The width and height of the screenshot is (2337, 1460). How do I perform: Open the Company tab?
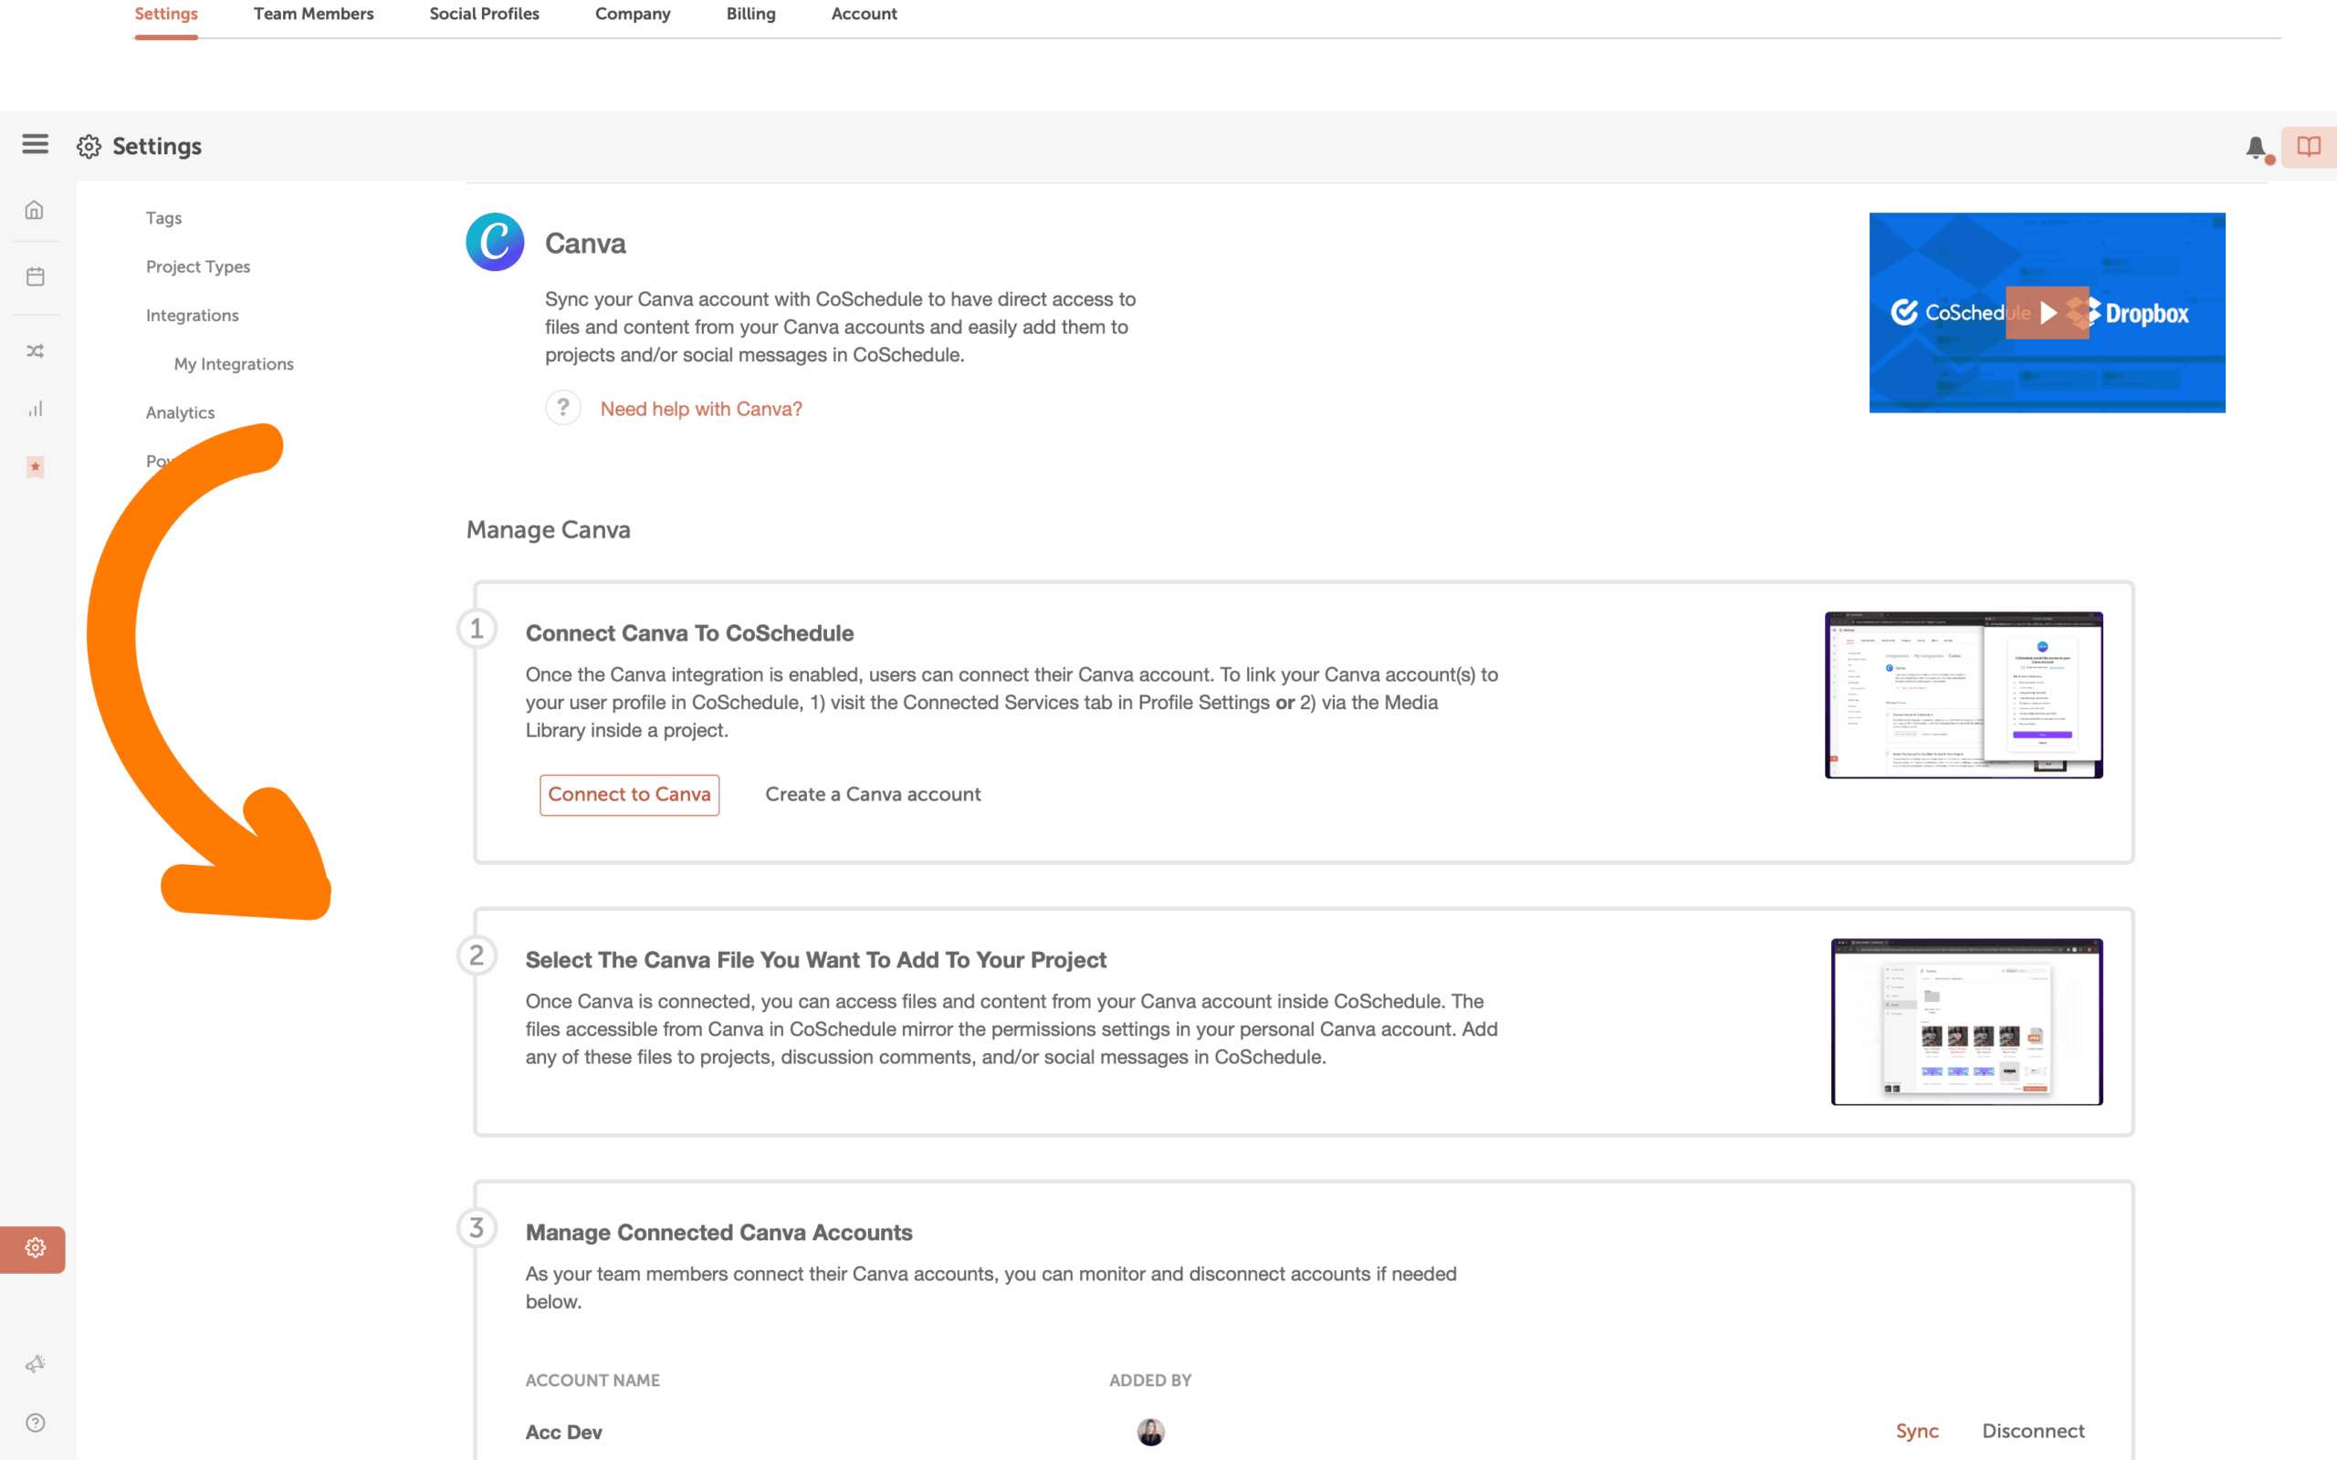click(x=633, y=14)
